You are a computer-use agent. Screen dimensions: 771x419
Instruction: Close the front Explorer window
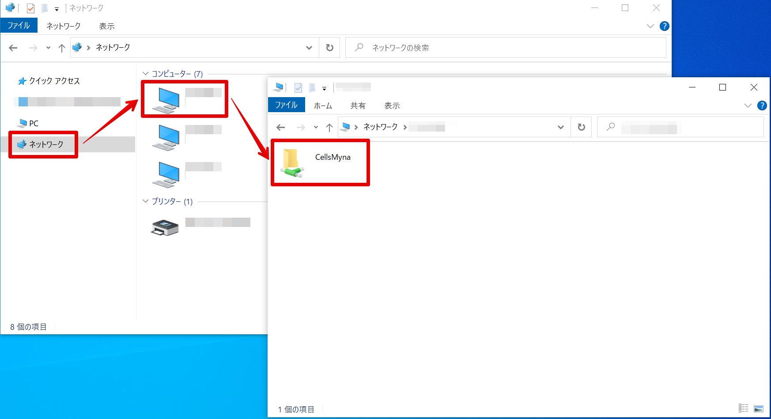click(754, 87)
